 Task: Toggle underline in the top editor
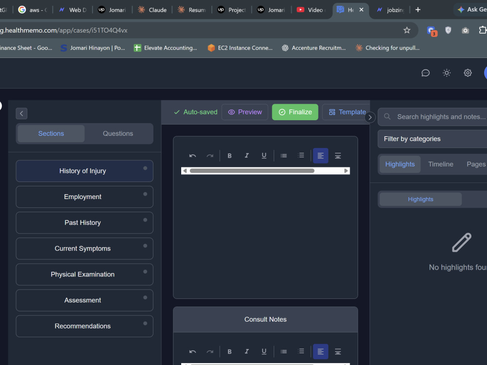click(264, 156)
